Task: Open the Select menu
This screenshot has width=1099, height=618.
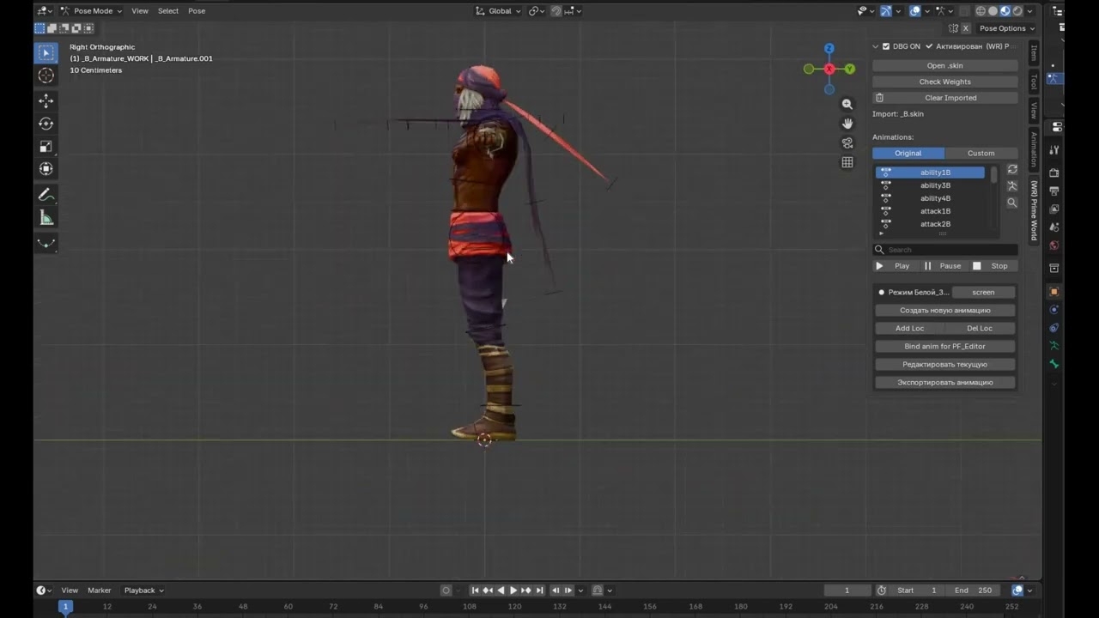Action: pyautogui.click(x=168, y=11)
